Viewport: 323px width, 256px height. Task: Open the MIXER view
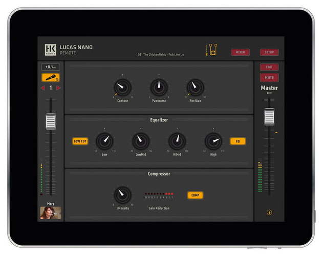point(240,52)
